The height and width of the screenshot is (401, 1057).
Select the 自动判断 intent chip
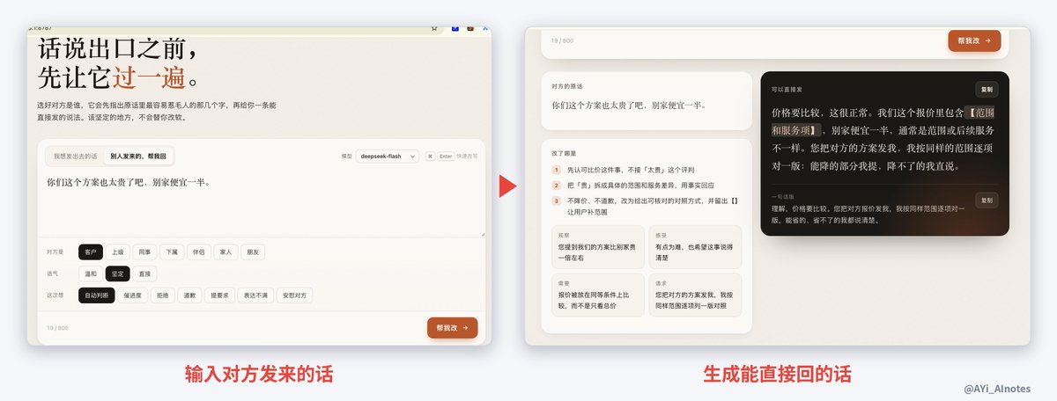point(96,295)
